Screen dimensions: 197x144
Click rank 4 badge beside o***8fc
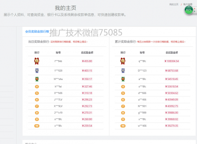123,87
